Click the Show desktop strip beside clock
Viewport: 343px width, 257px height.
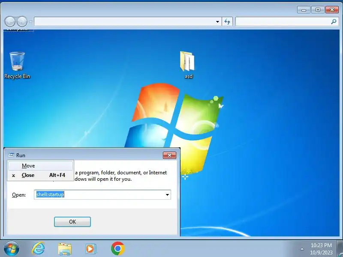[x=340, y=249]
